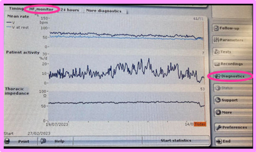Click the Parameters sliders icon

pyautogui.click(x=216, y=40)
